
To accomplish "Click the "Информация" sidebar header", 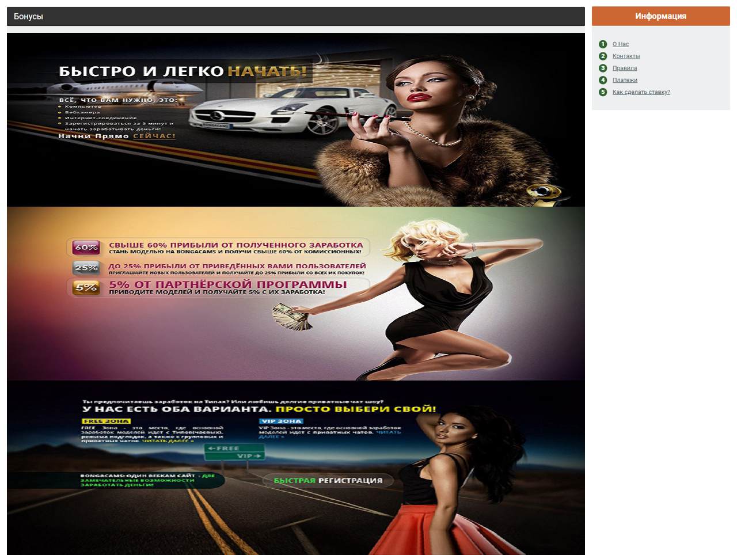I will (660, 16).
